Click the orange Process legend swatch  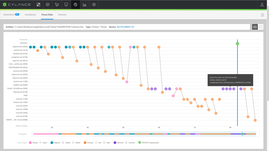point(85,143)
